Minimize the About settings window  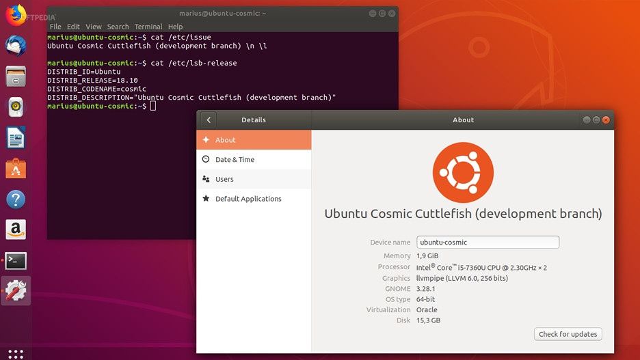tap(587, 120)
